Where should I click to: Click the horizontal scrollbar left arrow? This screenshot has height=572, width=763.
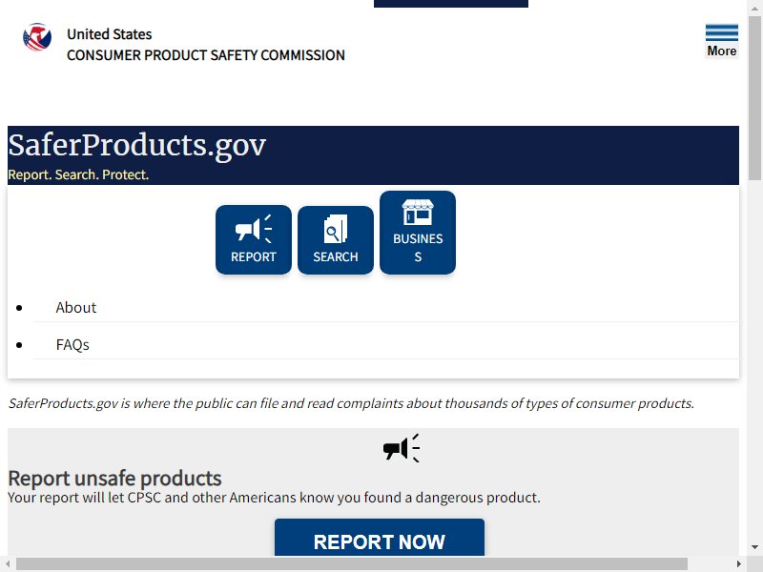pyautogui.click(x=8, y=564)
